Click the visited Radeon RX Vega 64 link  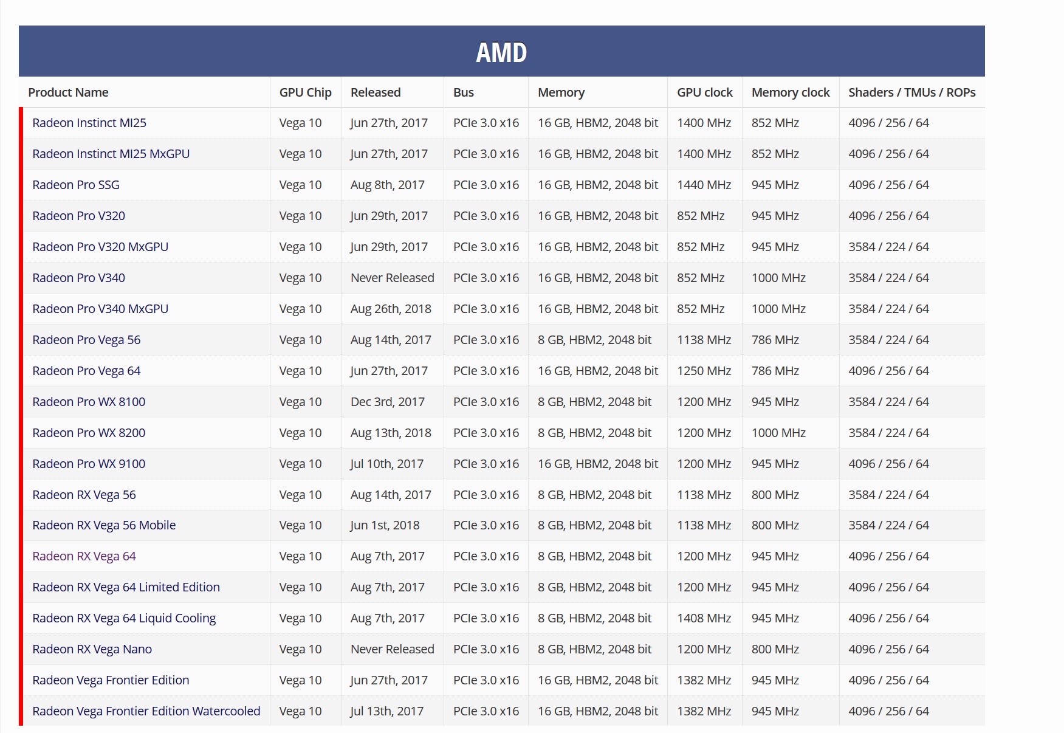pos(84,556)
